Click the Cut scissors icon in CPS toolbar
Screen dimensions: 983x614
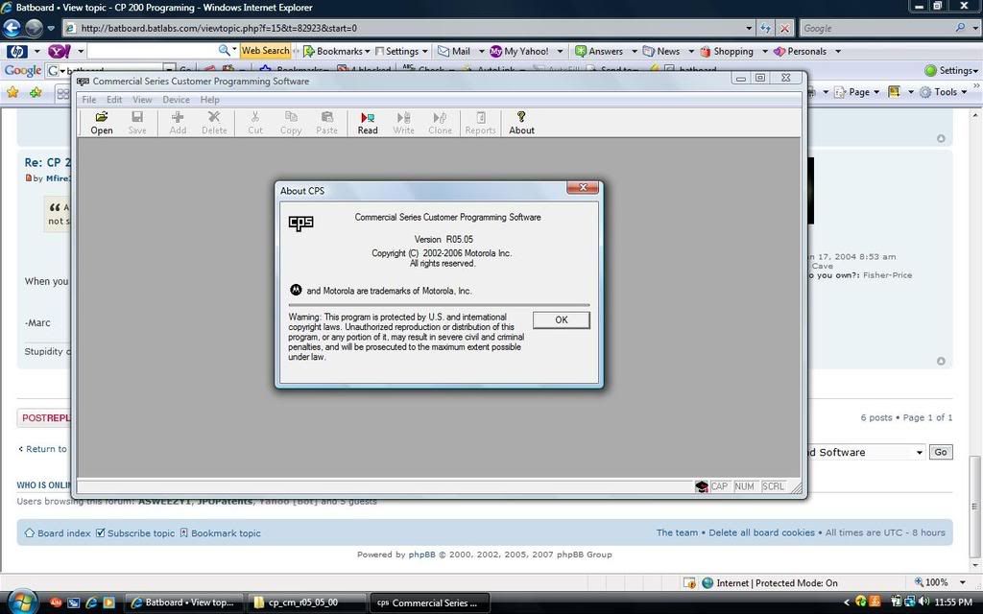click(254, 117)
